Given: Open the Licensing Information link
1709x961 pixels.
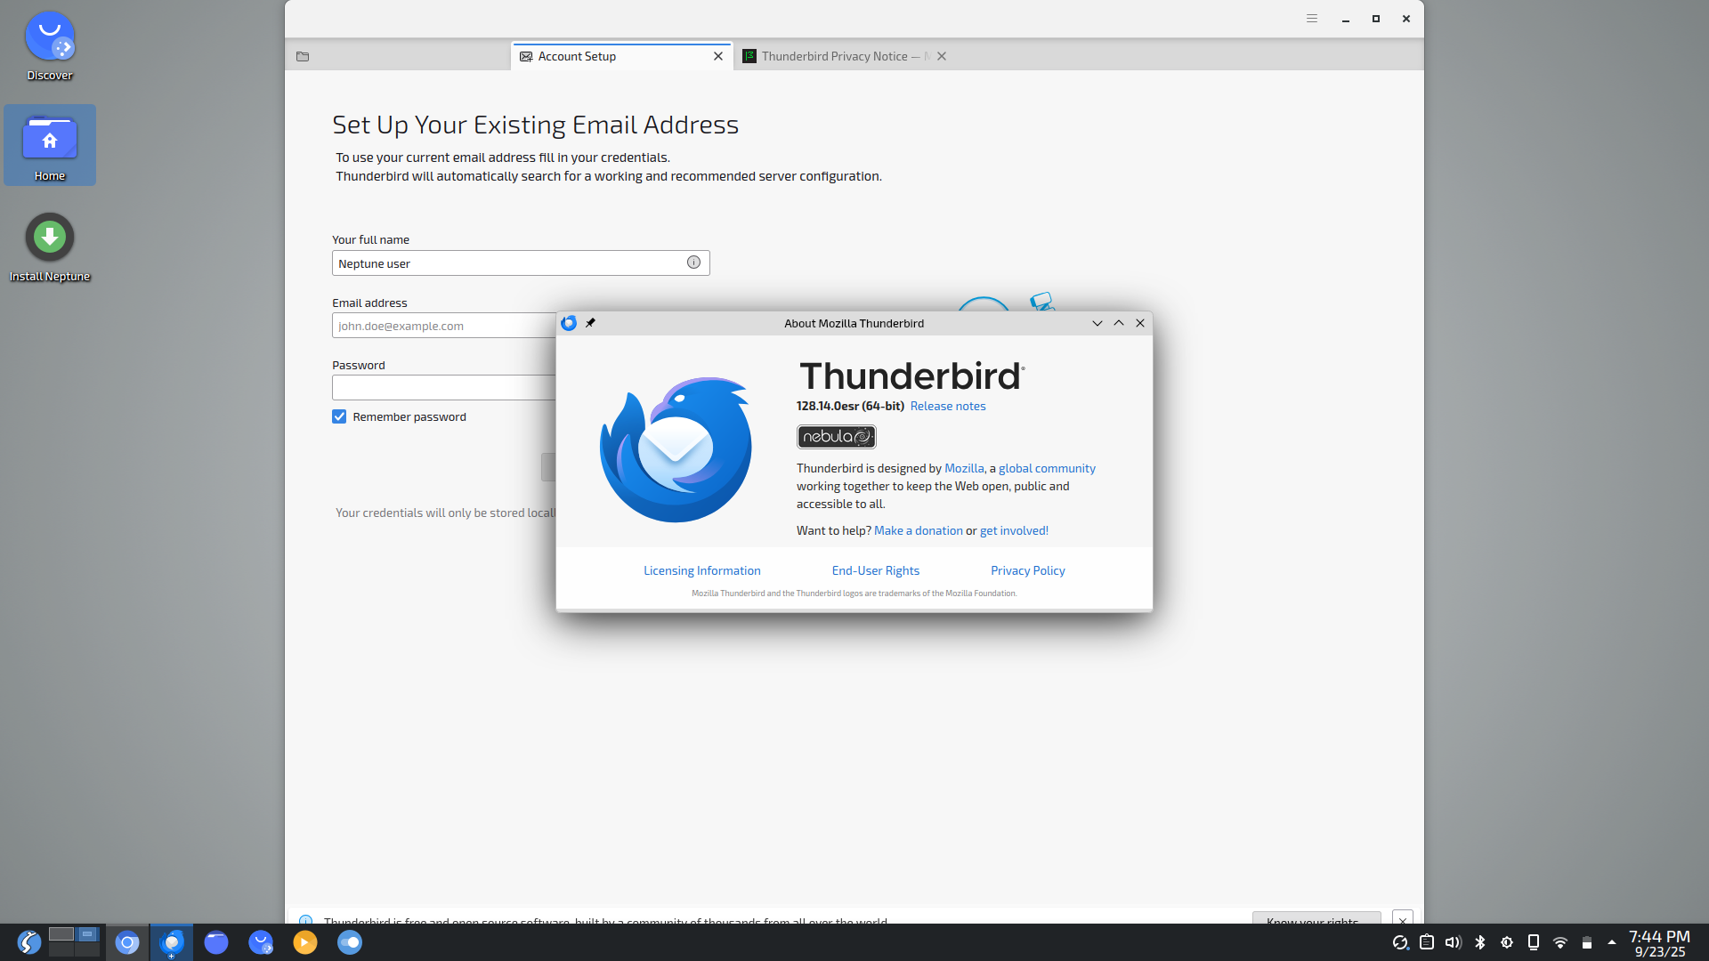Looking at the screenshot, I should click(x=701, y=570).
